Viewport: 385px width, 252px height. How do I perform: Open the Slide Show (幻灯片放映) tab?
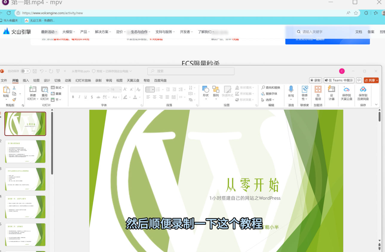83,81
